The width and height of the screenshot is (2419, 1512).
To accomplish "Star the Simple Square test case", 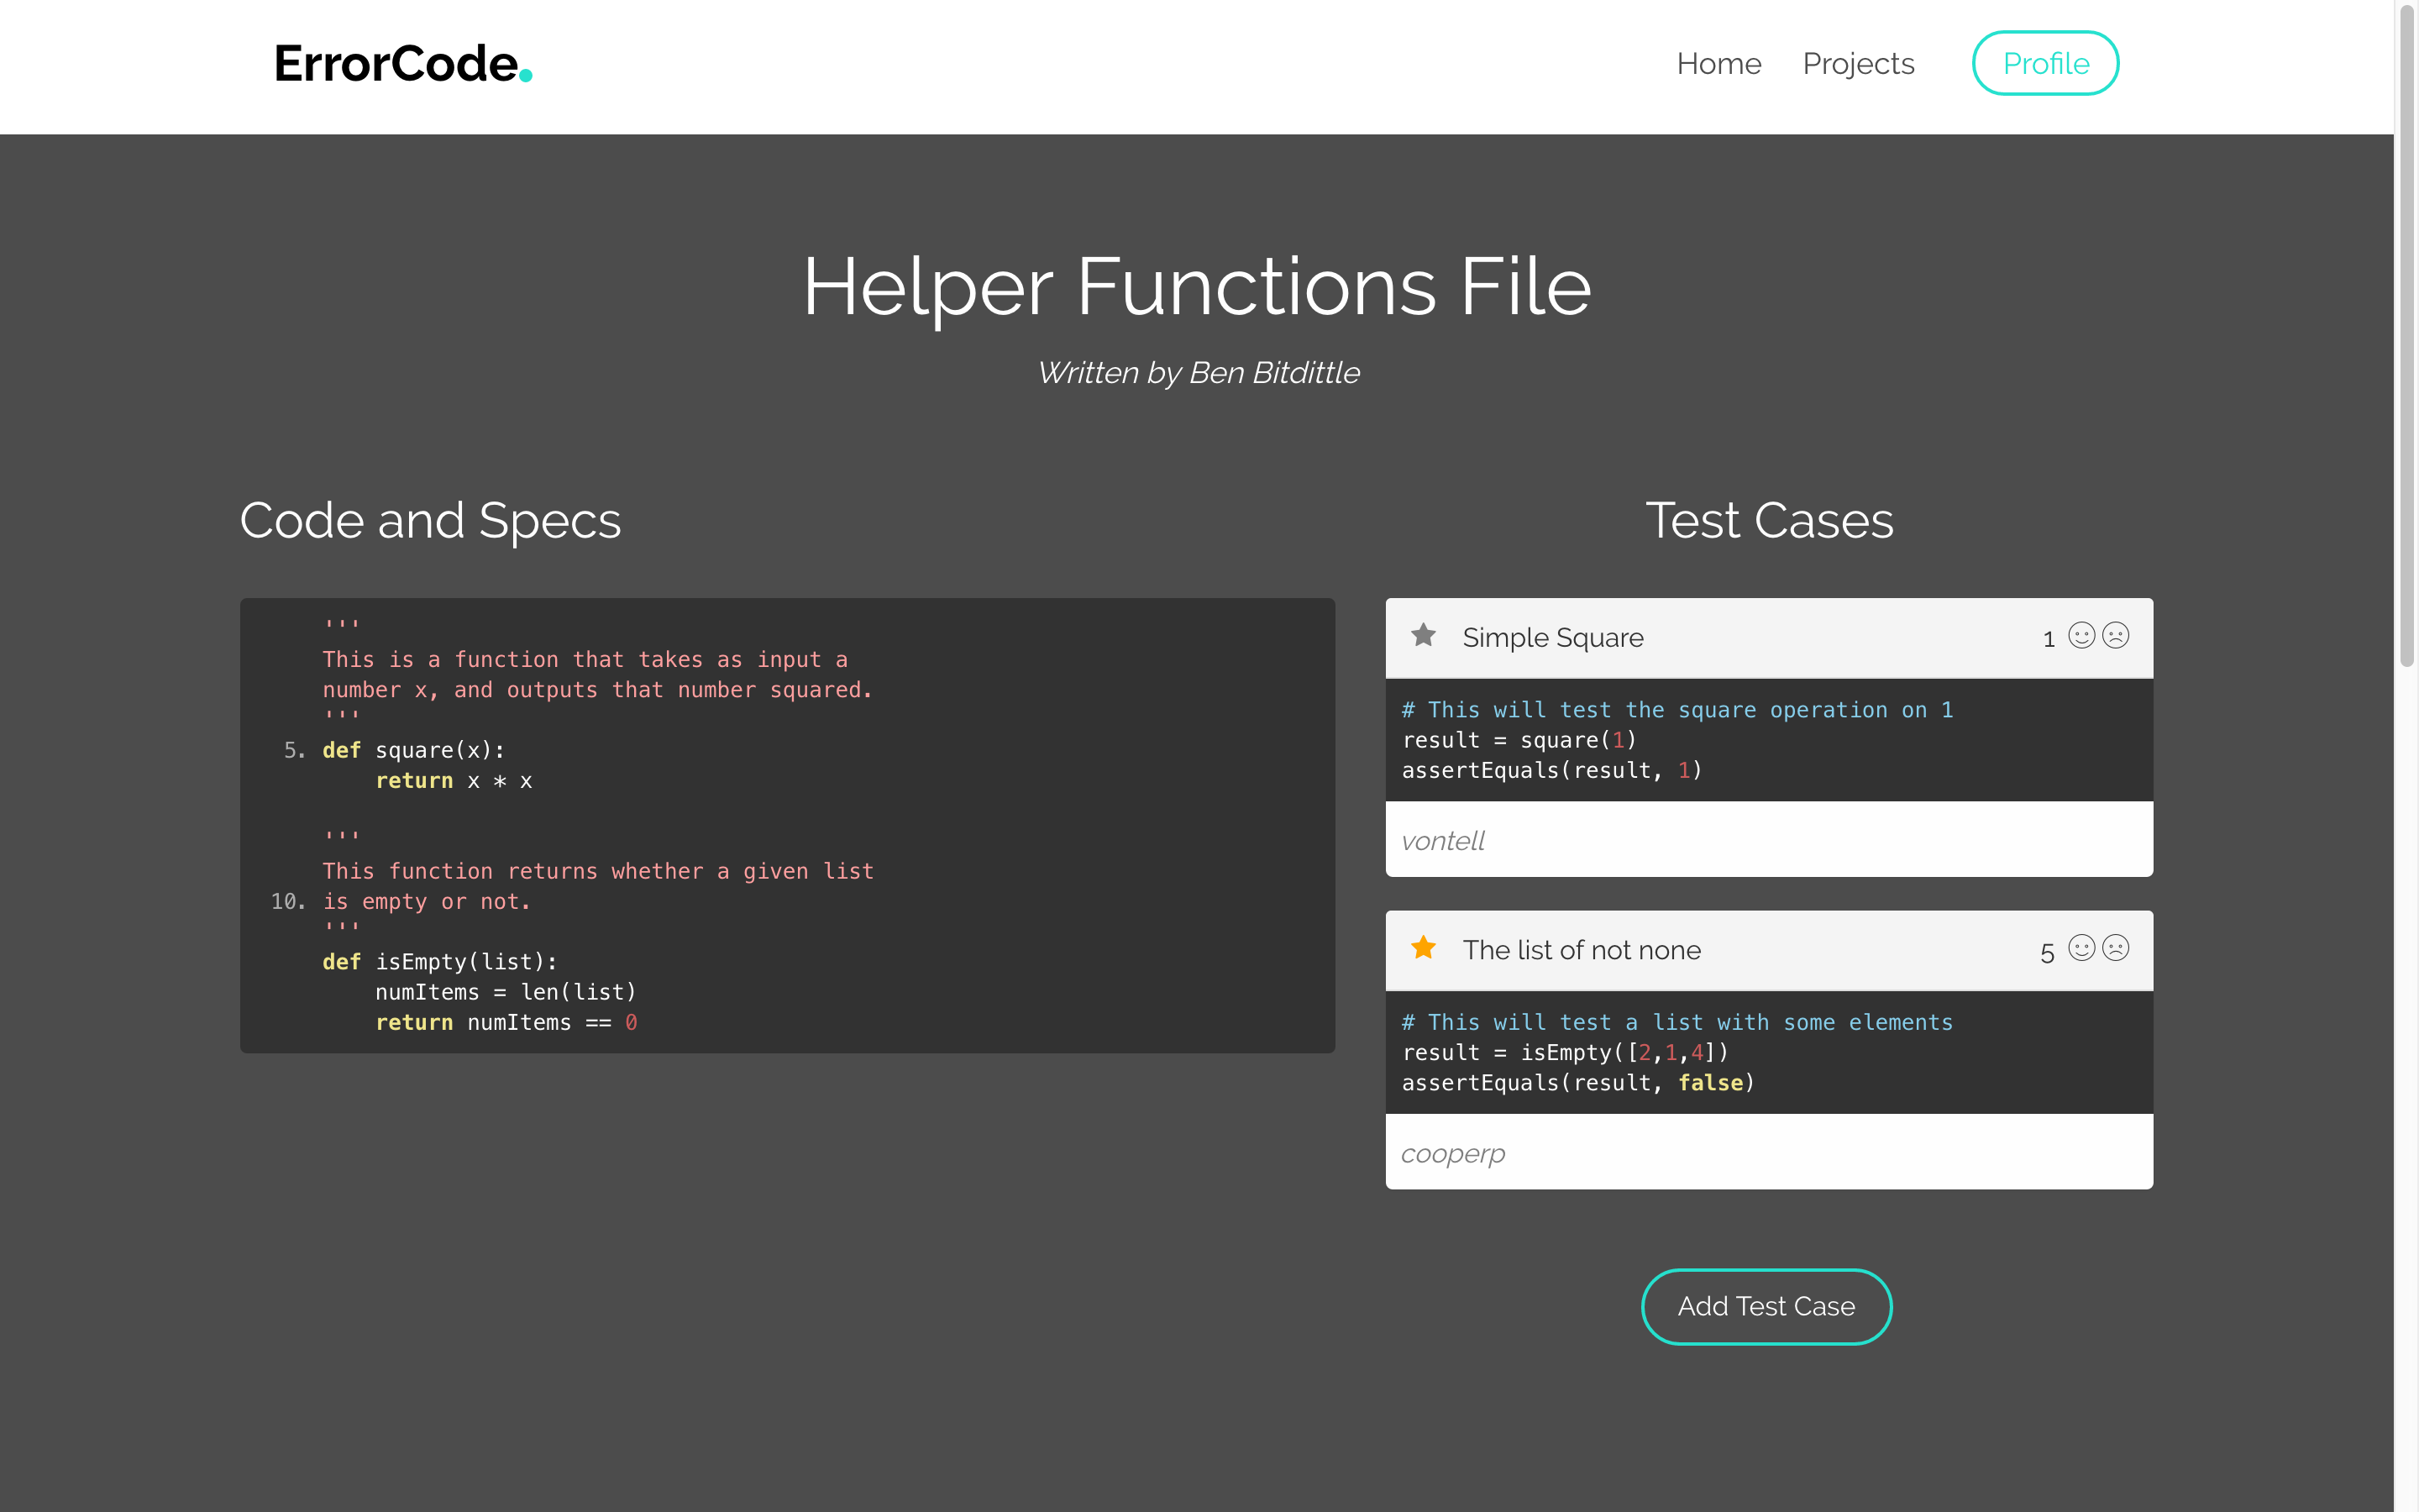I will point(1424,636).
